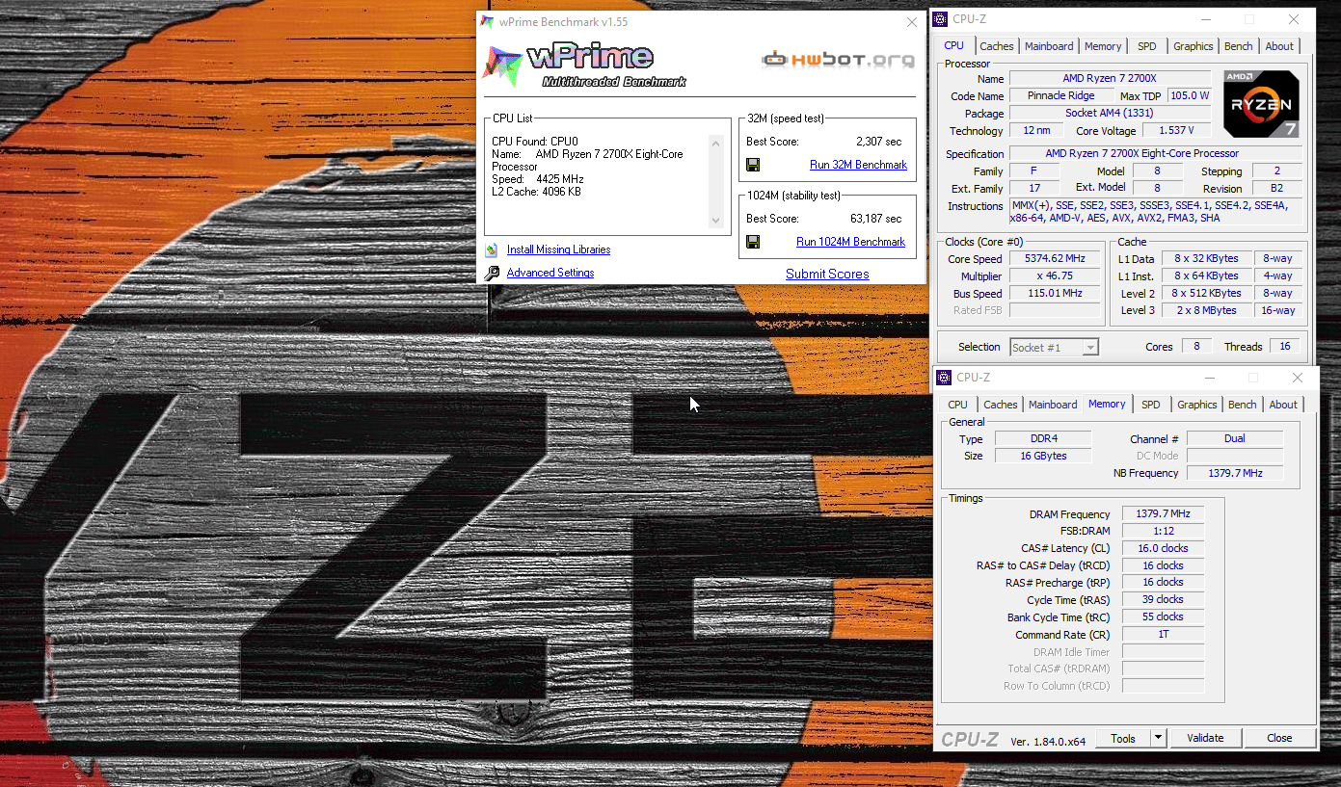This screenshot has width=1341, height=787.
Task: Click the icon next to Install Missing Libraries
Action: point(492,249)
